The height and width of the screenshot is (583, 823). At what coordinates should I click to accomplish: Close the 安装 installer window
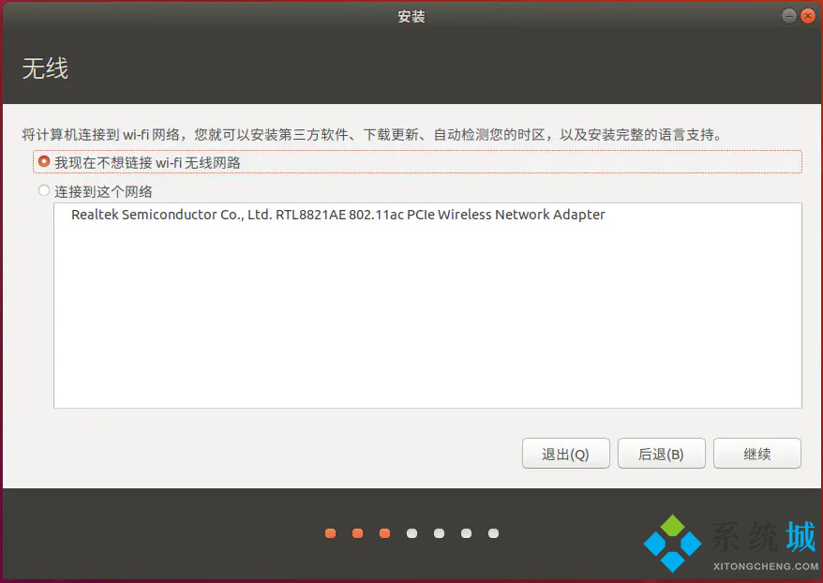[807, 16]
